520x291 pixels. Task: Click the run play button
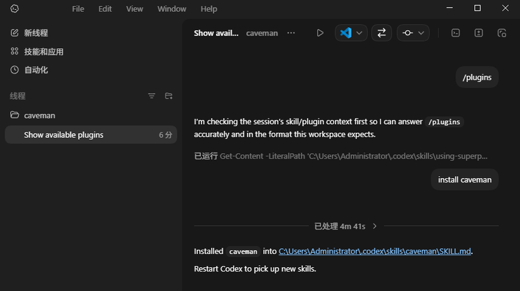click(320, 33)
